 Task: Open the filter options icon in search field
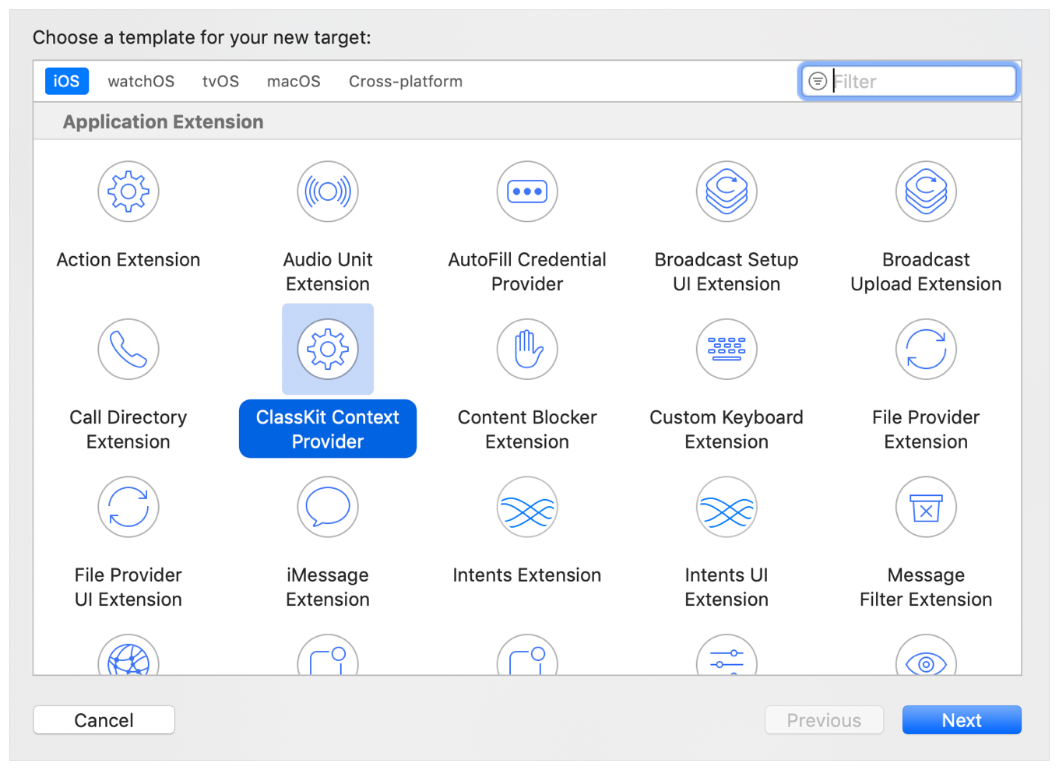pos(818,82)
